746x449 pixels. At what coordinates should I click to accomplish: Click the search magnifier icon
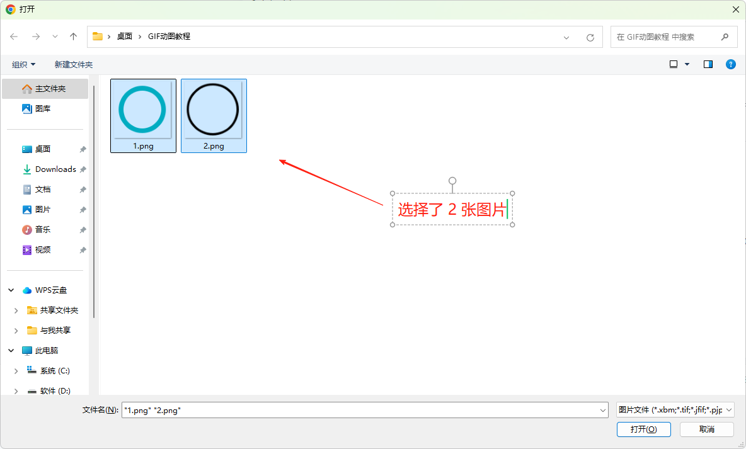click(x=725, y=37)
